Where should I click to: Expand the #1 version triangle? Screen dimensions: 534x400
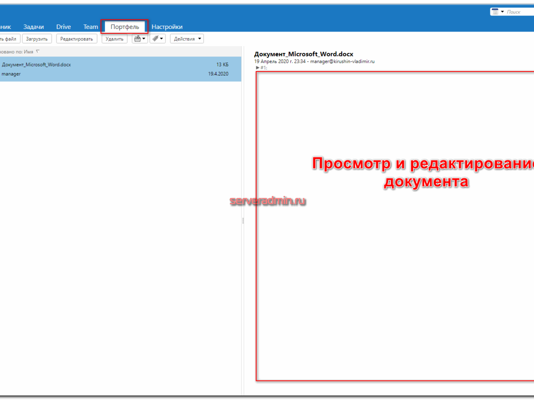[x=258, y=68]
